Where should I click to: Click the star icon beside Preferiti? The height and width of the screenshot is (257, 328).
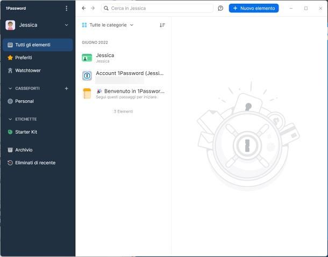coord(10,58)
